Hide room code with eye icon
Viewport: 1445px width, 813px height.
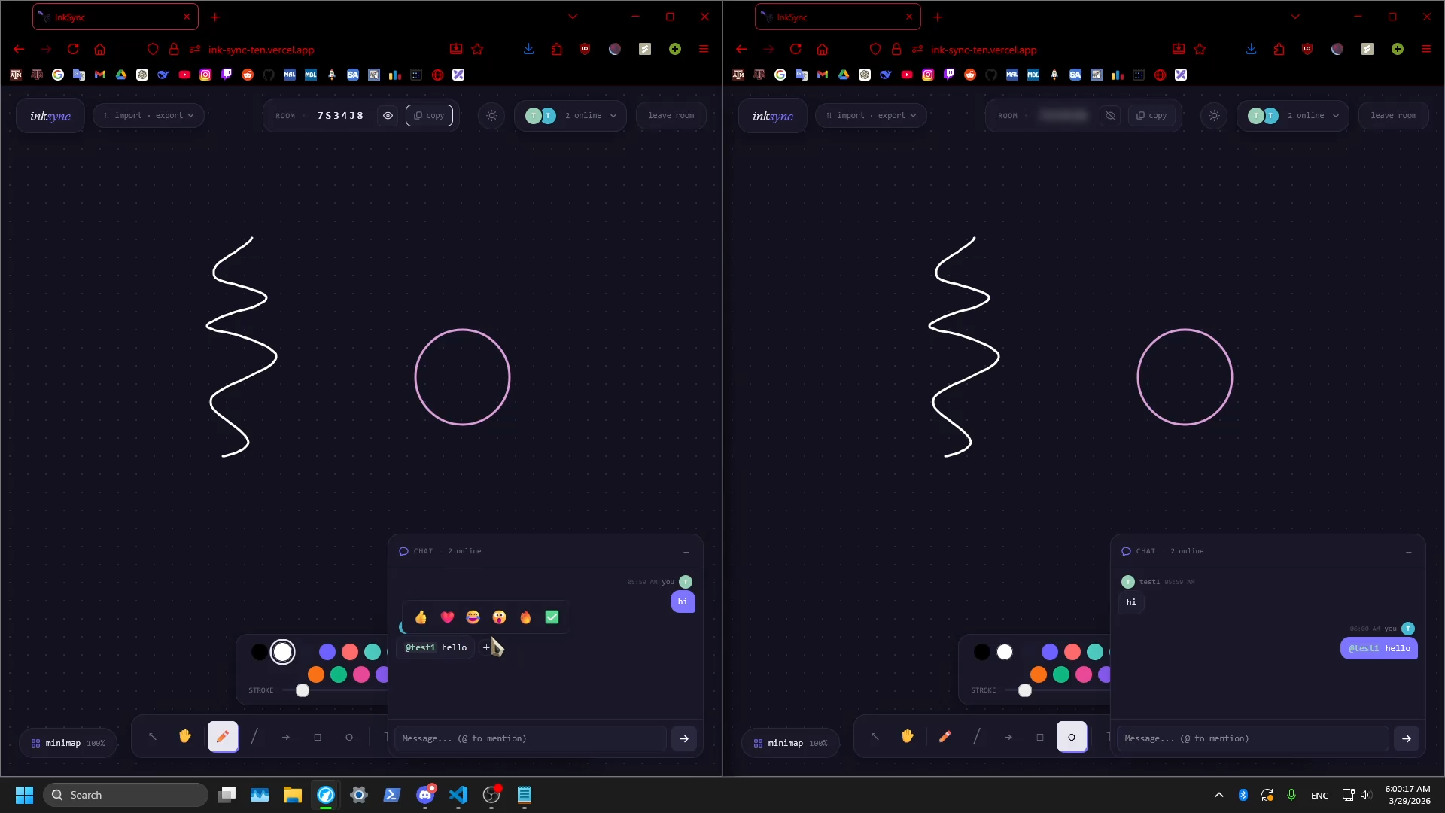[x=388, y=116]
